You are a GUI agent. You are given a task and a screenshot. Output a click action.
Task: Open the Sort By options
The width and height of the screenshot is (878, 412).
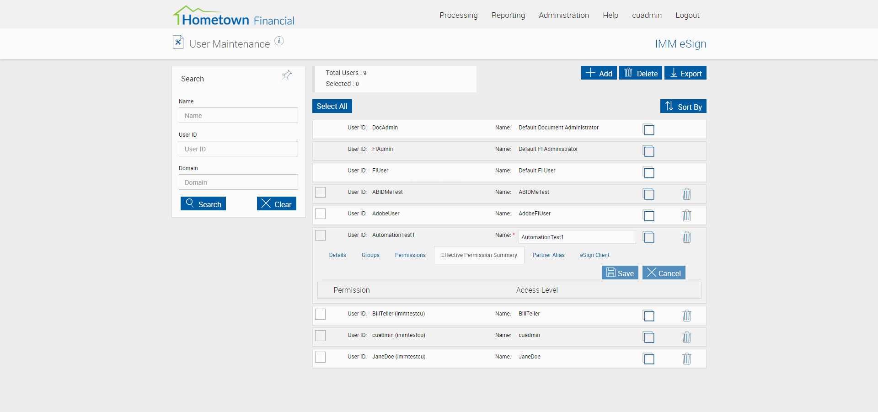[683, 106]
